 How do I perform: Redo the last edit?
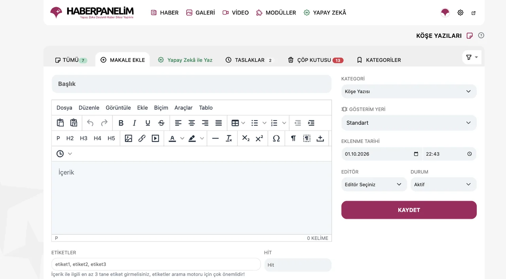click(104, 123)
